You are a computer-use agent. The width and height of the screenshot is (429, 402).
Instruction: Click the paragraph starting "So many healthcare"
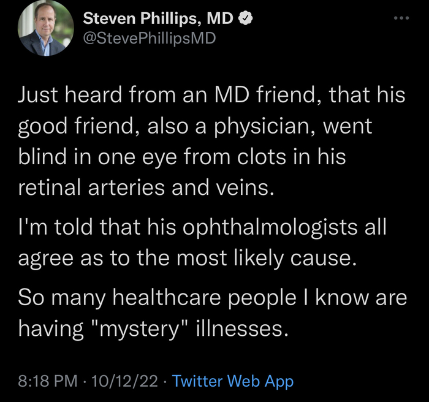click(x=211, y=313)
